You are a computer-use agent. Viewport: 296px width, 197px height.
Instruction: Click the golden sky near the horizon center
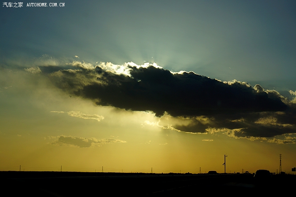click(148, 158)
